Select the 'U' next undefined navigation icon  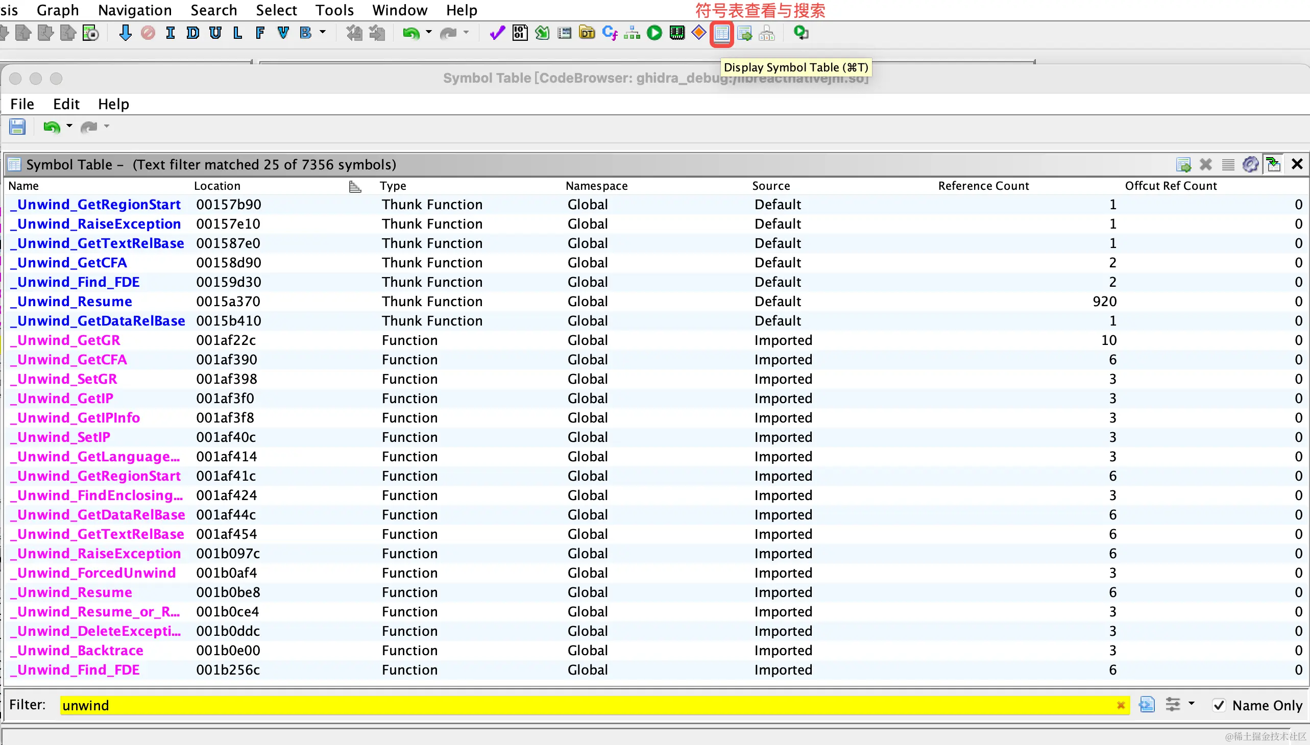coord(215,33)
